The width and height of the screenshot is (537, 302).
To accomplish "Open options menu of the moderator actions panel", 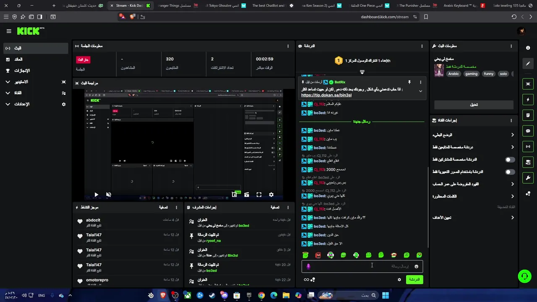I will [x=288, y=207].
